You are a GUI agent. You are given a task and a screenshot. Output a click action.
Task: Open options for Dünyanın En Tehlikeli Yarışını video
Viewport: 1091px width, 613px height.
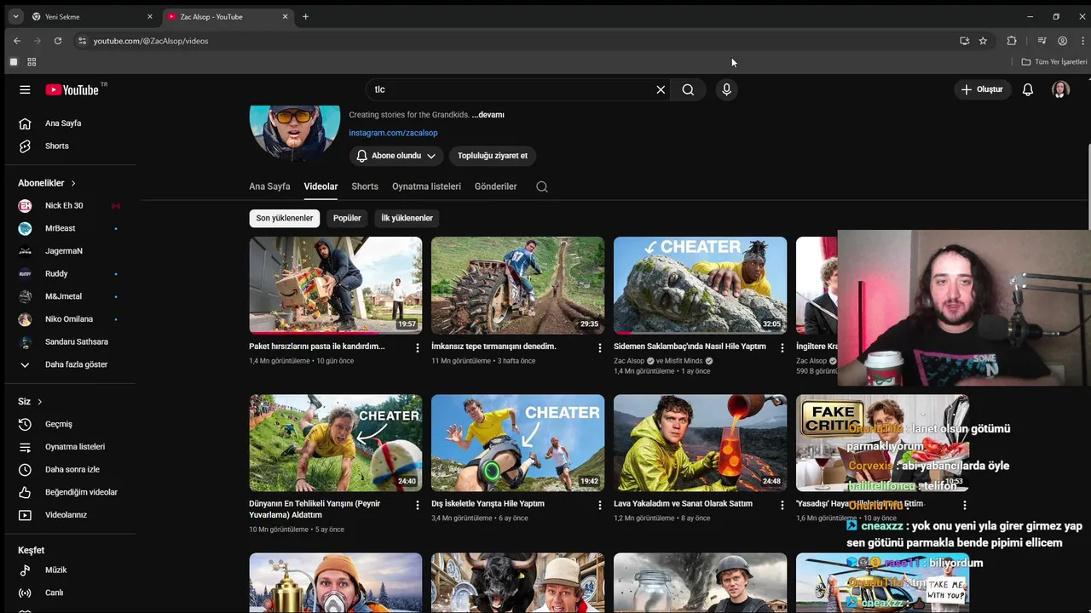coord(418,505)
